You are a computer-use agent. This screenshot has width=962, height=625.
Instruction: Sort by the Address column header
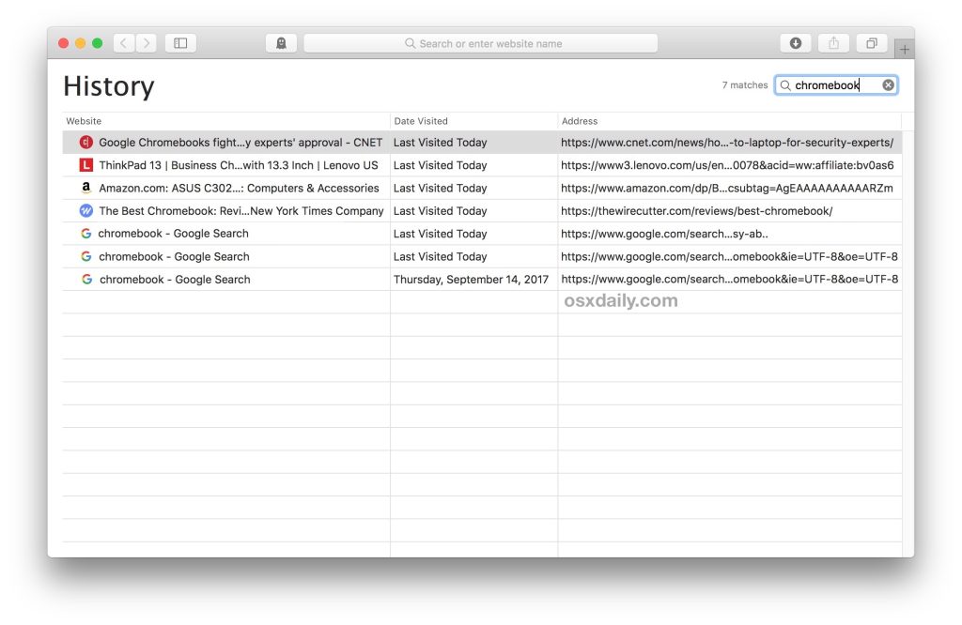point(729,121)
